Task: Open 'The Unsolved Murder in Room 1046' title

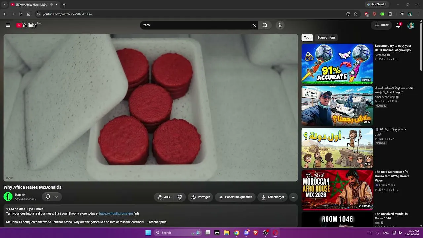Action: (391, 216)
